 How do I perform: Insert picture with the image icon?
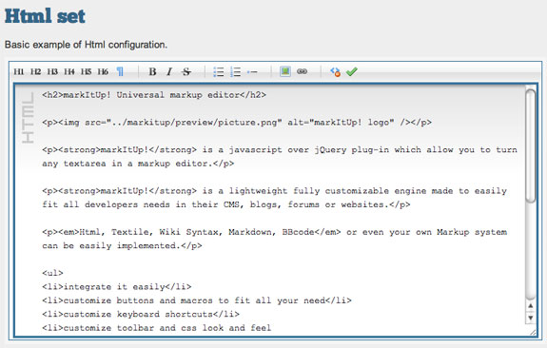click(x=285, y=71)
